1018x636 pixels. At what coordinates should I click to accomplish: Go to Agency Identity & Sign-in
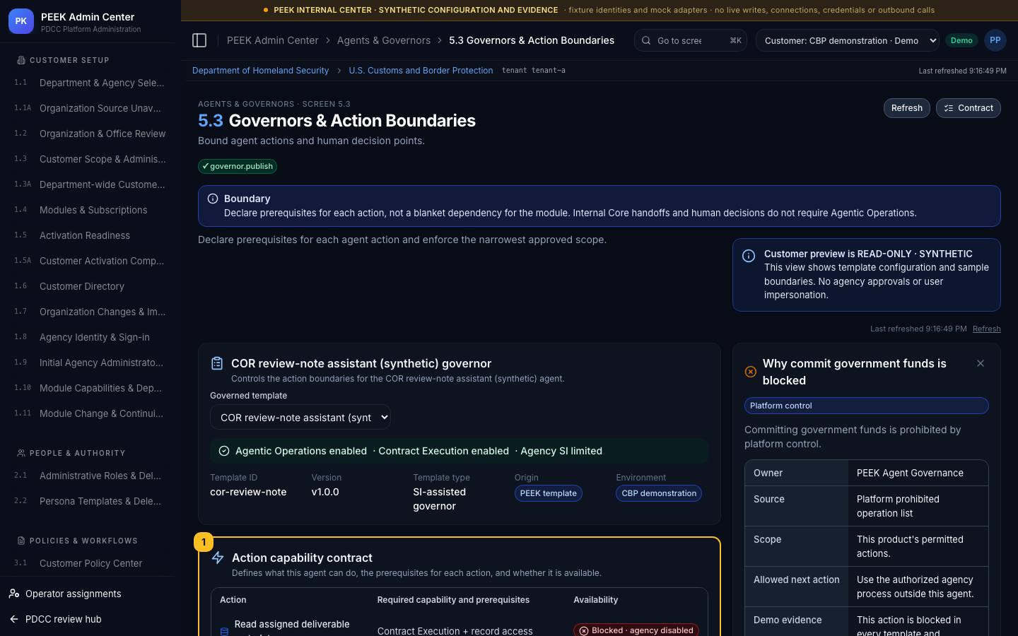click(90, 337)
